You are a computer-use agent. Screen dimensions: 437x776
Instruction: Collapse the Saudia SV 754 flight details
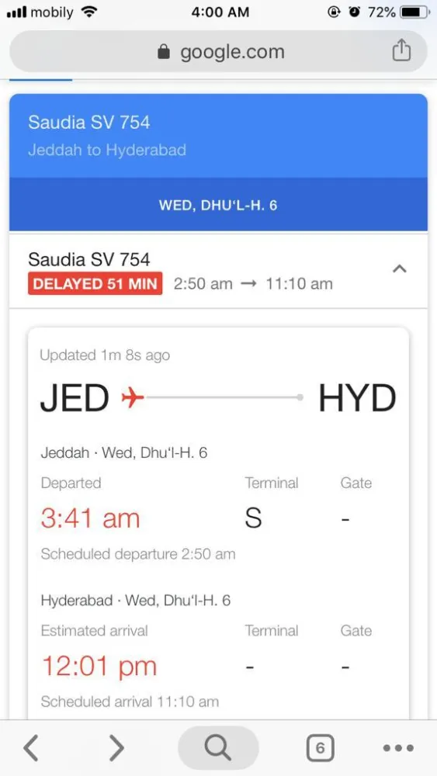pyautogui.click(x=400, y=269)
